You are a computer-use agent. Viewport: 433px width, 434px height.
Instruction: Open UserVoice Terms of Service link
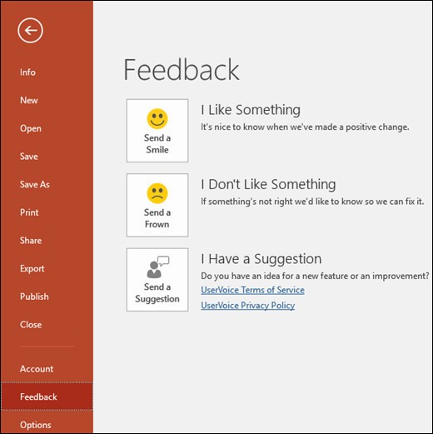252,290
